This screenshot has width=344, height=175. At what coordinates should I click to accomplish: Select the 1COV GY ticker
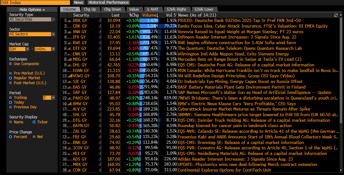tap(81, 148)
